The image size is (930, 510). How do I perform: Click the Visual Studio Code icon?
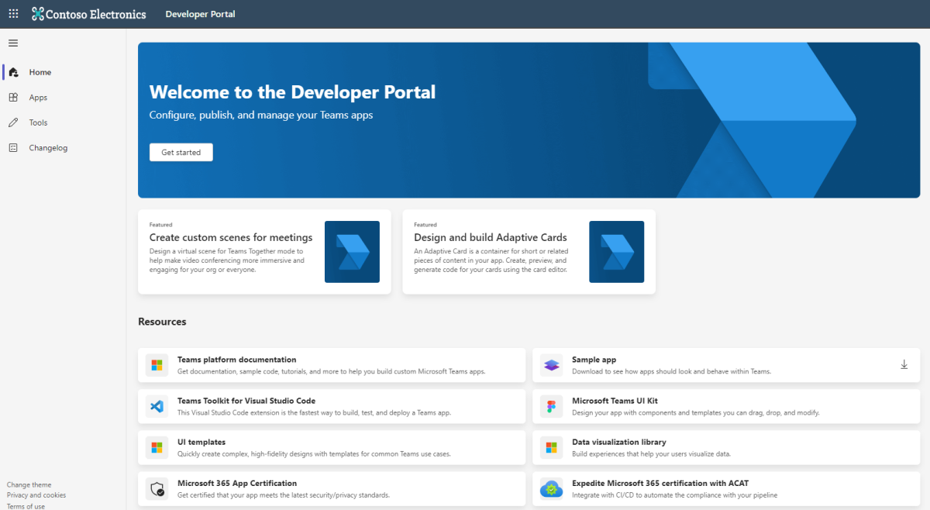157,406
